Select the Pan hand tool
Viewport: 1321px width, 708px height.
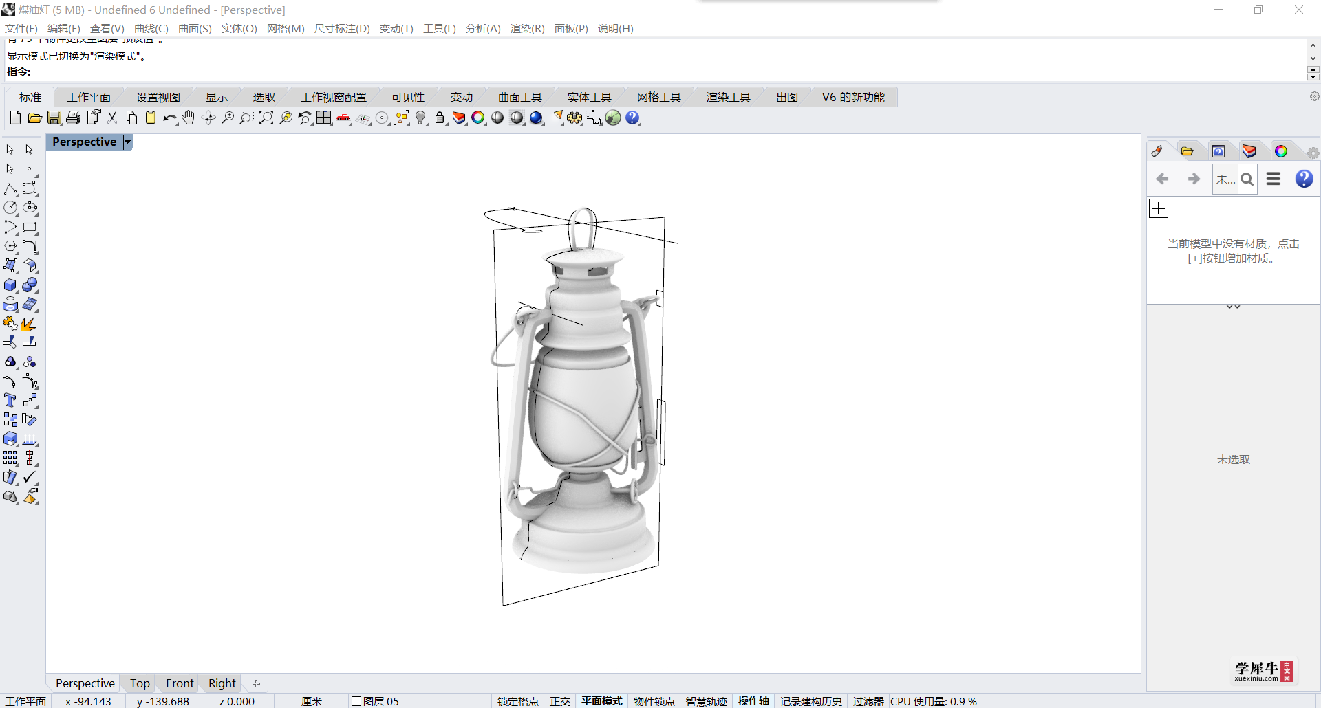[189, 118]
